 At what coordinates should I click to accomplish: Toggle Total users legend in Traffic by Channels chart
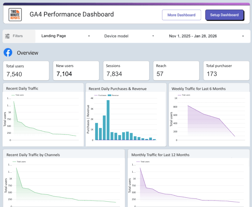tap(19, 162)
